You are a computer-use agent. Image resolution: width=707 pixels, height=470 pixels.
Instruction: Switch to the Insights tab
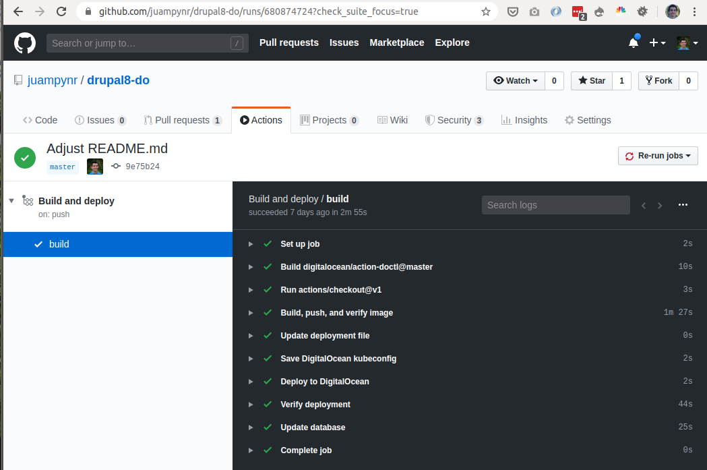coord(524,120)
